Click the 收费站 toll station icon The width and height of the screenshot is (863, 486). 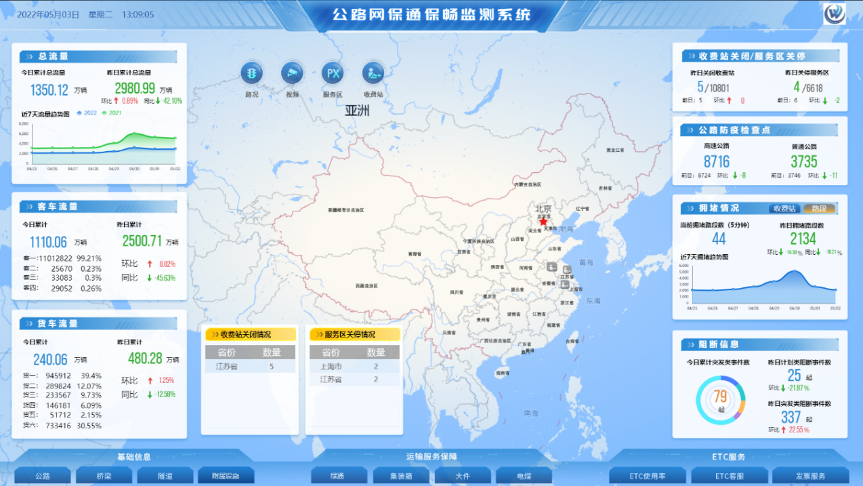coord(373,73)
